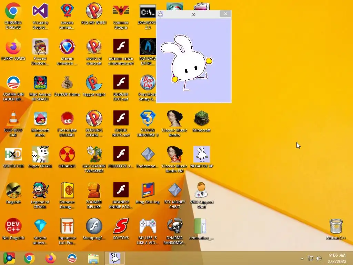The height and width of the screenshot is (265, 353).
Task: Open the NOTEPAD EXTRE... desktop icon
Action: [x=148, y=47]
